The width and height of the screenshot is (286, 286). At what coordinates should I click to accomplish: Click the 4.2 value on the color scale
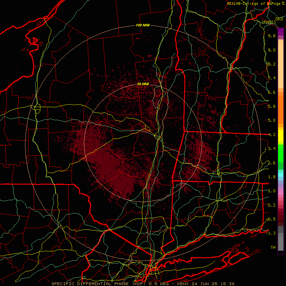click(272, 135)
